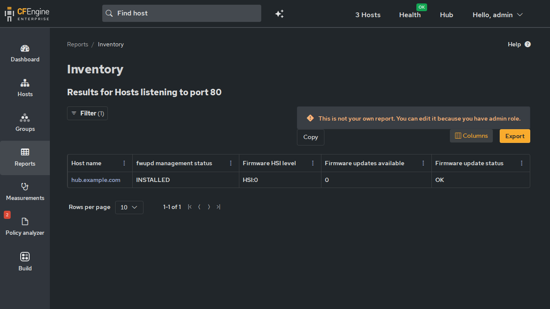This screenshot has width=550, height=309.
Task: Open Firmware updates available column menu
Action: (x=423, y=163)
